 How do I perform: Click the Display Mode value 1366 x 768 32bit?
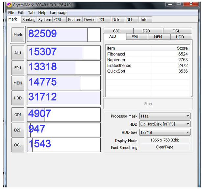coord(165,140)
